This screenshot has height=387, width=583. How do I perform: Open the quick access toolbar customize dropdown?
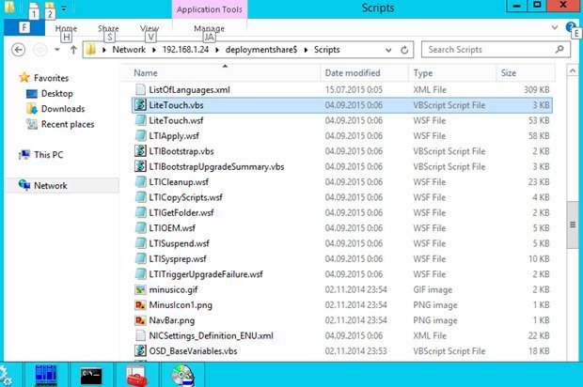[64, 8]
